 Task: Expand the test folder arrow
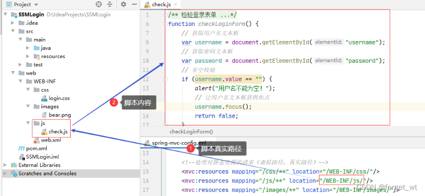[20, 65]
